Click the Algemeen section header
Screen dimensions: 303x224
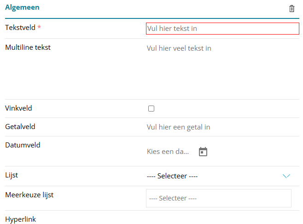click(x=22, y=7)
